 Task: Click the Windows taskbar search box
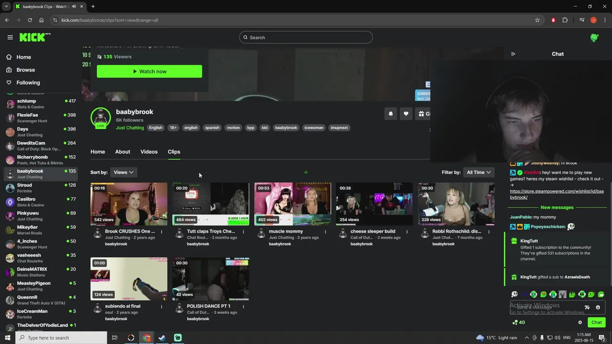pyautogui.click(x=61, y=338)
